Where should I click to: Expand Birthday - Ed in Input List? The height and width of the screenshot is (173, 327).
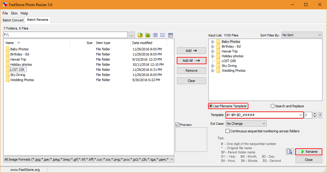(x=212, y=46)
